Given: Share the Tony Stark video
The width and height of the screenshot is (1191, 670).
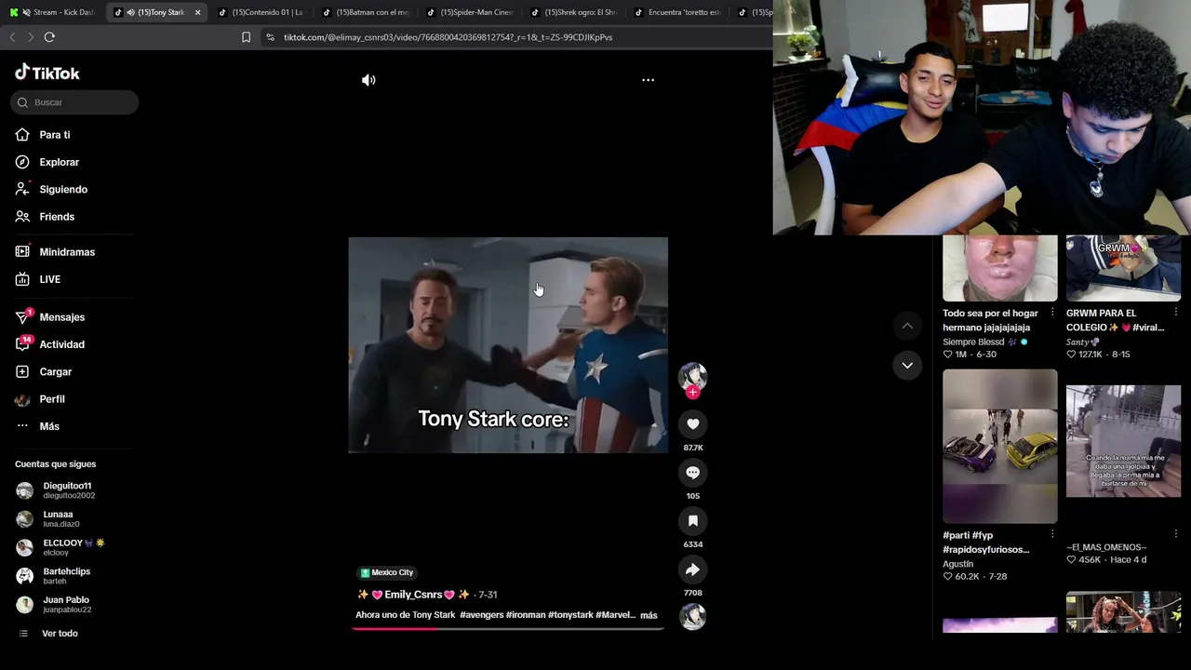Looking at the screenshot, I should click(692, 569).
